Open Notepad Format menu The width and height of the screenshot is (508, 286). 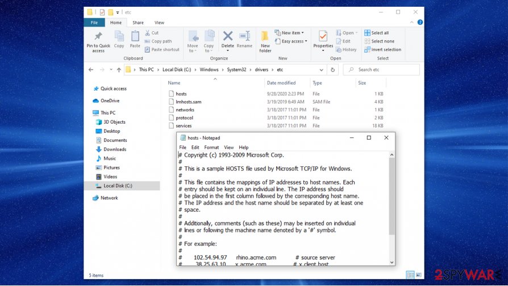(211, 147)
